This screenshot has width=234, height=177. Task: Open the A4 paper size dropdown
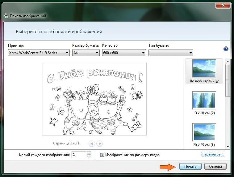click(86, 53)
